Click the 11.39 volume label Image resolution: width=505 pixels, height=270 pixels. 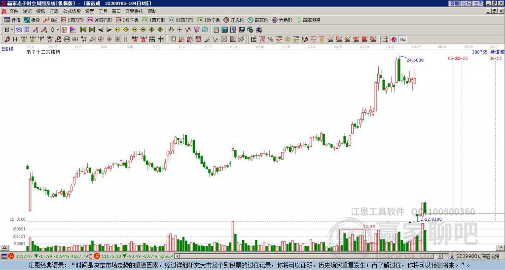pyautogui.click(x=369, y=227)
